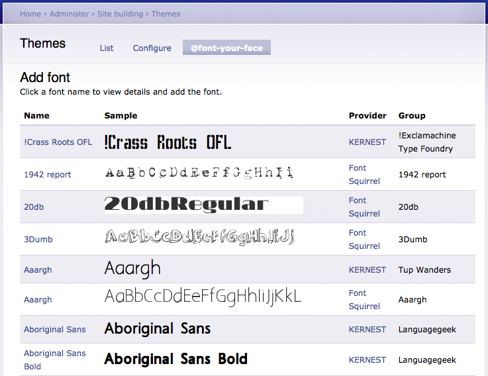
Task: Click the Themes breadcrumb link
Action: [166, 14]
